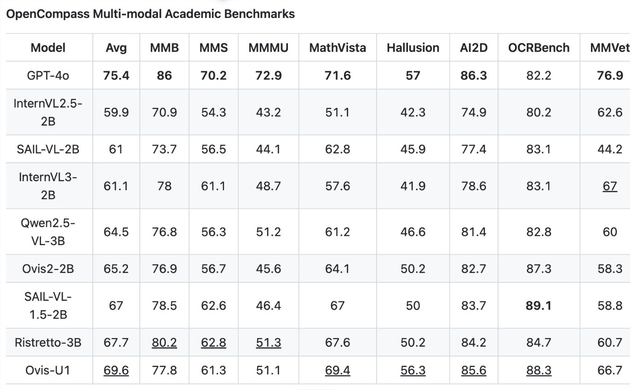Viewport: 636px width, 390px height.
Task: Select the Qwen2.5-VL-3B model name cell
Action: coord(48,232)
